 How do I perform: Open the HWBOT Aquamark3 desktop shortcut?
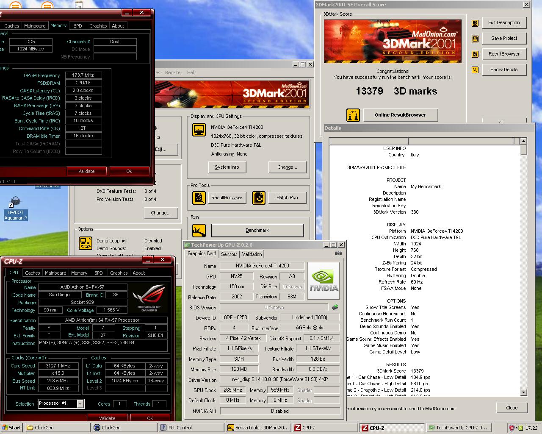15,208
